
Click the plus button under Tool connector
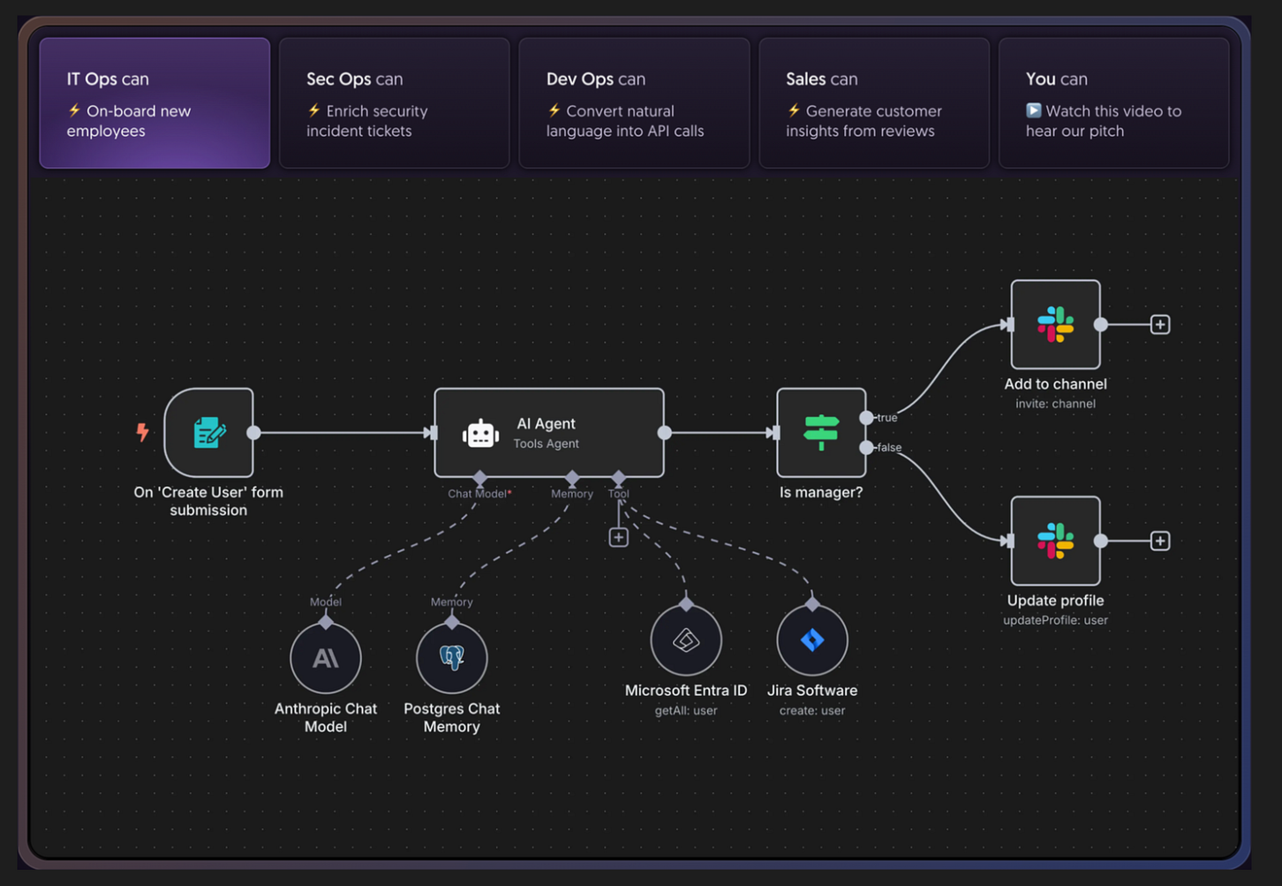(619, 537)
